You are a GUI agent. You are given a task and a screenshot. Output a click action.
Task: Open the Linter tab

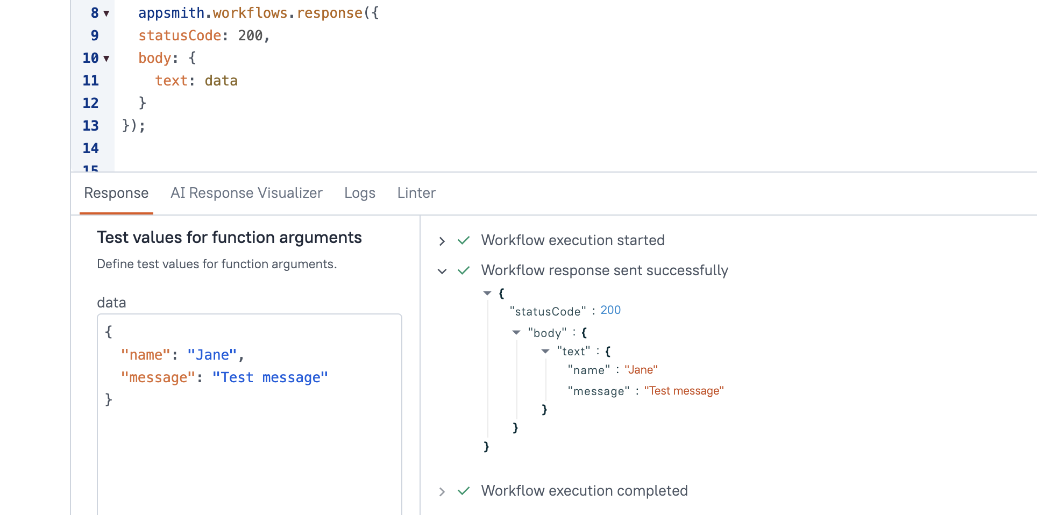coord(416,193)
